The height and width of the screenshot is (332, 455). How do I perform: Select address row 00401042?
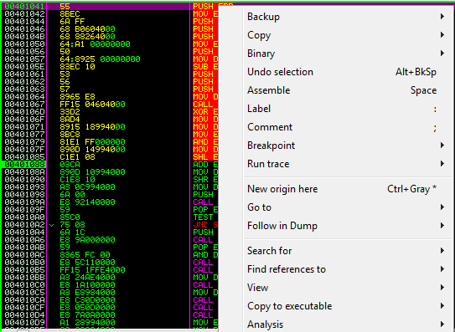tap(24, 14)
